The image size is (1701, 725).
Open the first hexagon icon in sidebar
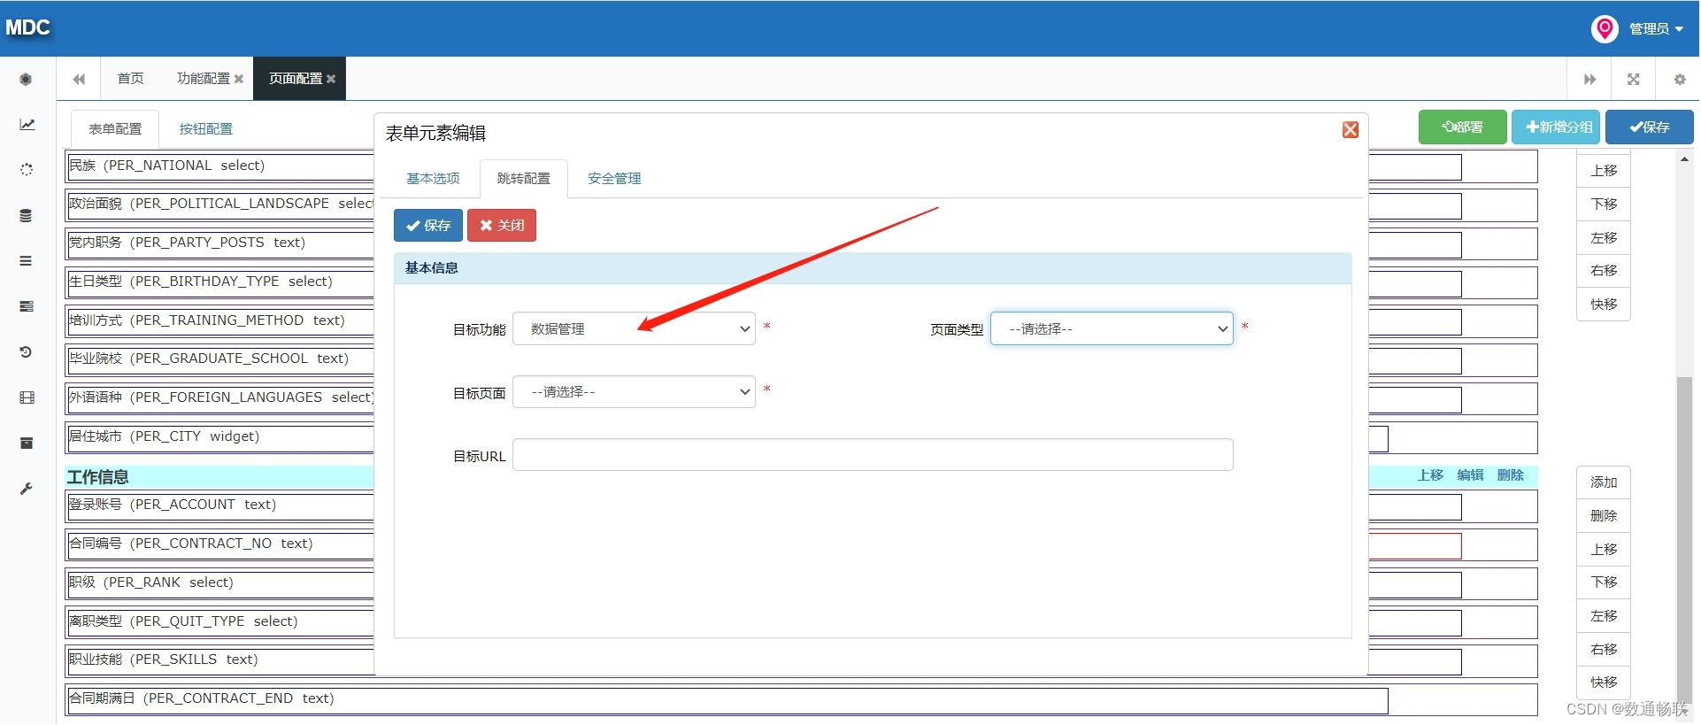coord(26,80)
